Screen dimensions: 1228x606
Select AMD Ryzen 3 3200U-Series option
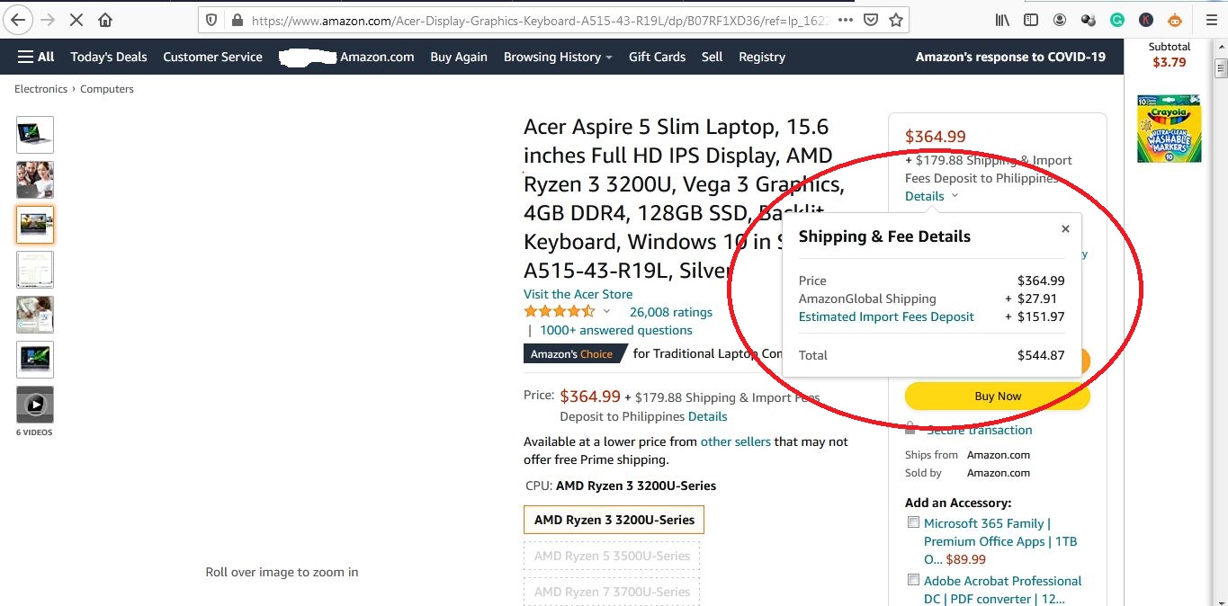(614, 520)
